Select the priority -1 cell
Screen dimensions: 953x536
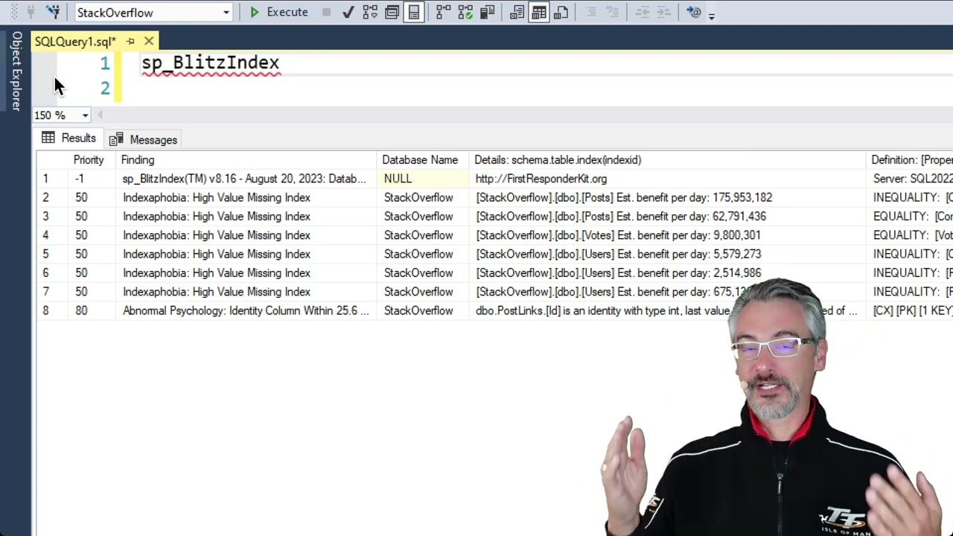92,179
